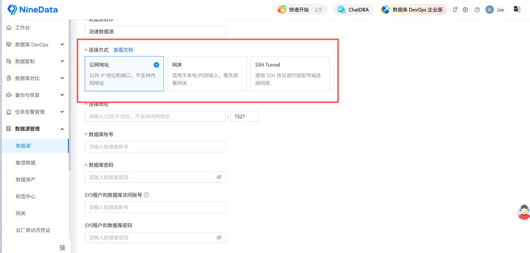Click the 数据复制 sidebar icon
The width and height of the screenshot is (530, 253).
(x=9, y=61)
